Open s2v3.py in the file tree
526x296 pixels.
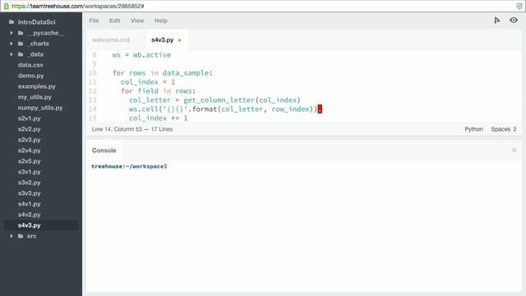point(30,140)
